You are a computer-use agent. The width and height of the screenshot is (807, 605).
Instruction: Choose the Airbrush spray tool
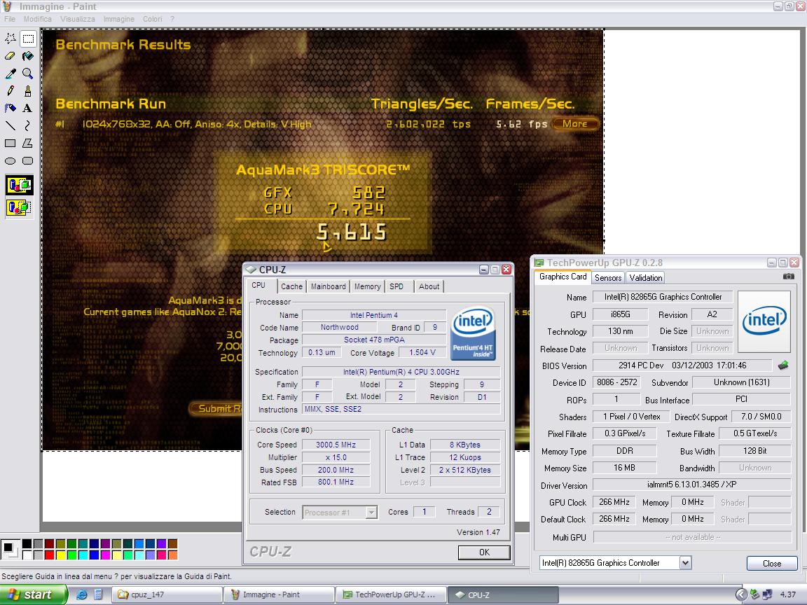[x=11, y=108]
